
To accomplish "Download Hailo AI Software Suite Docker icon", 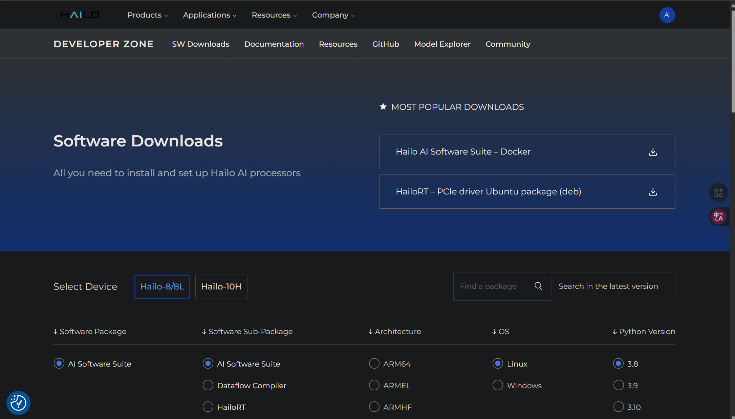I will pyautogui.click(x=653, y=152).
